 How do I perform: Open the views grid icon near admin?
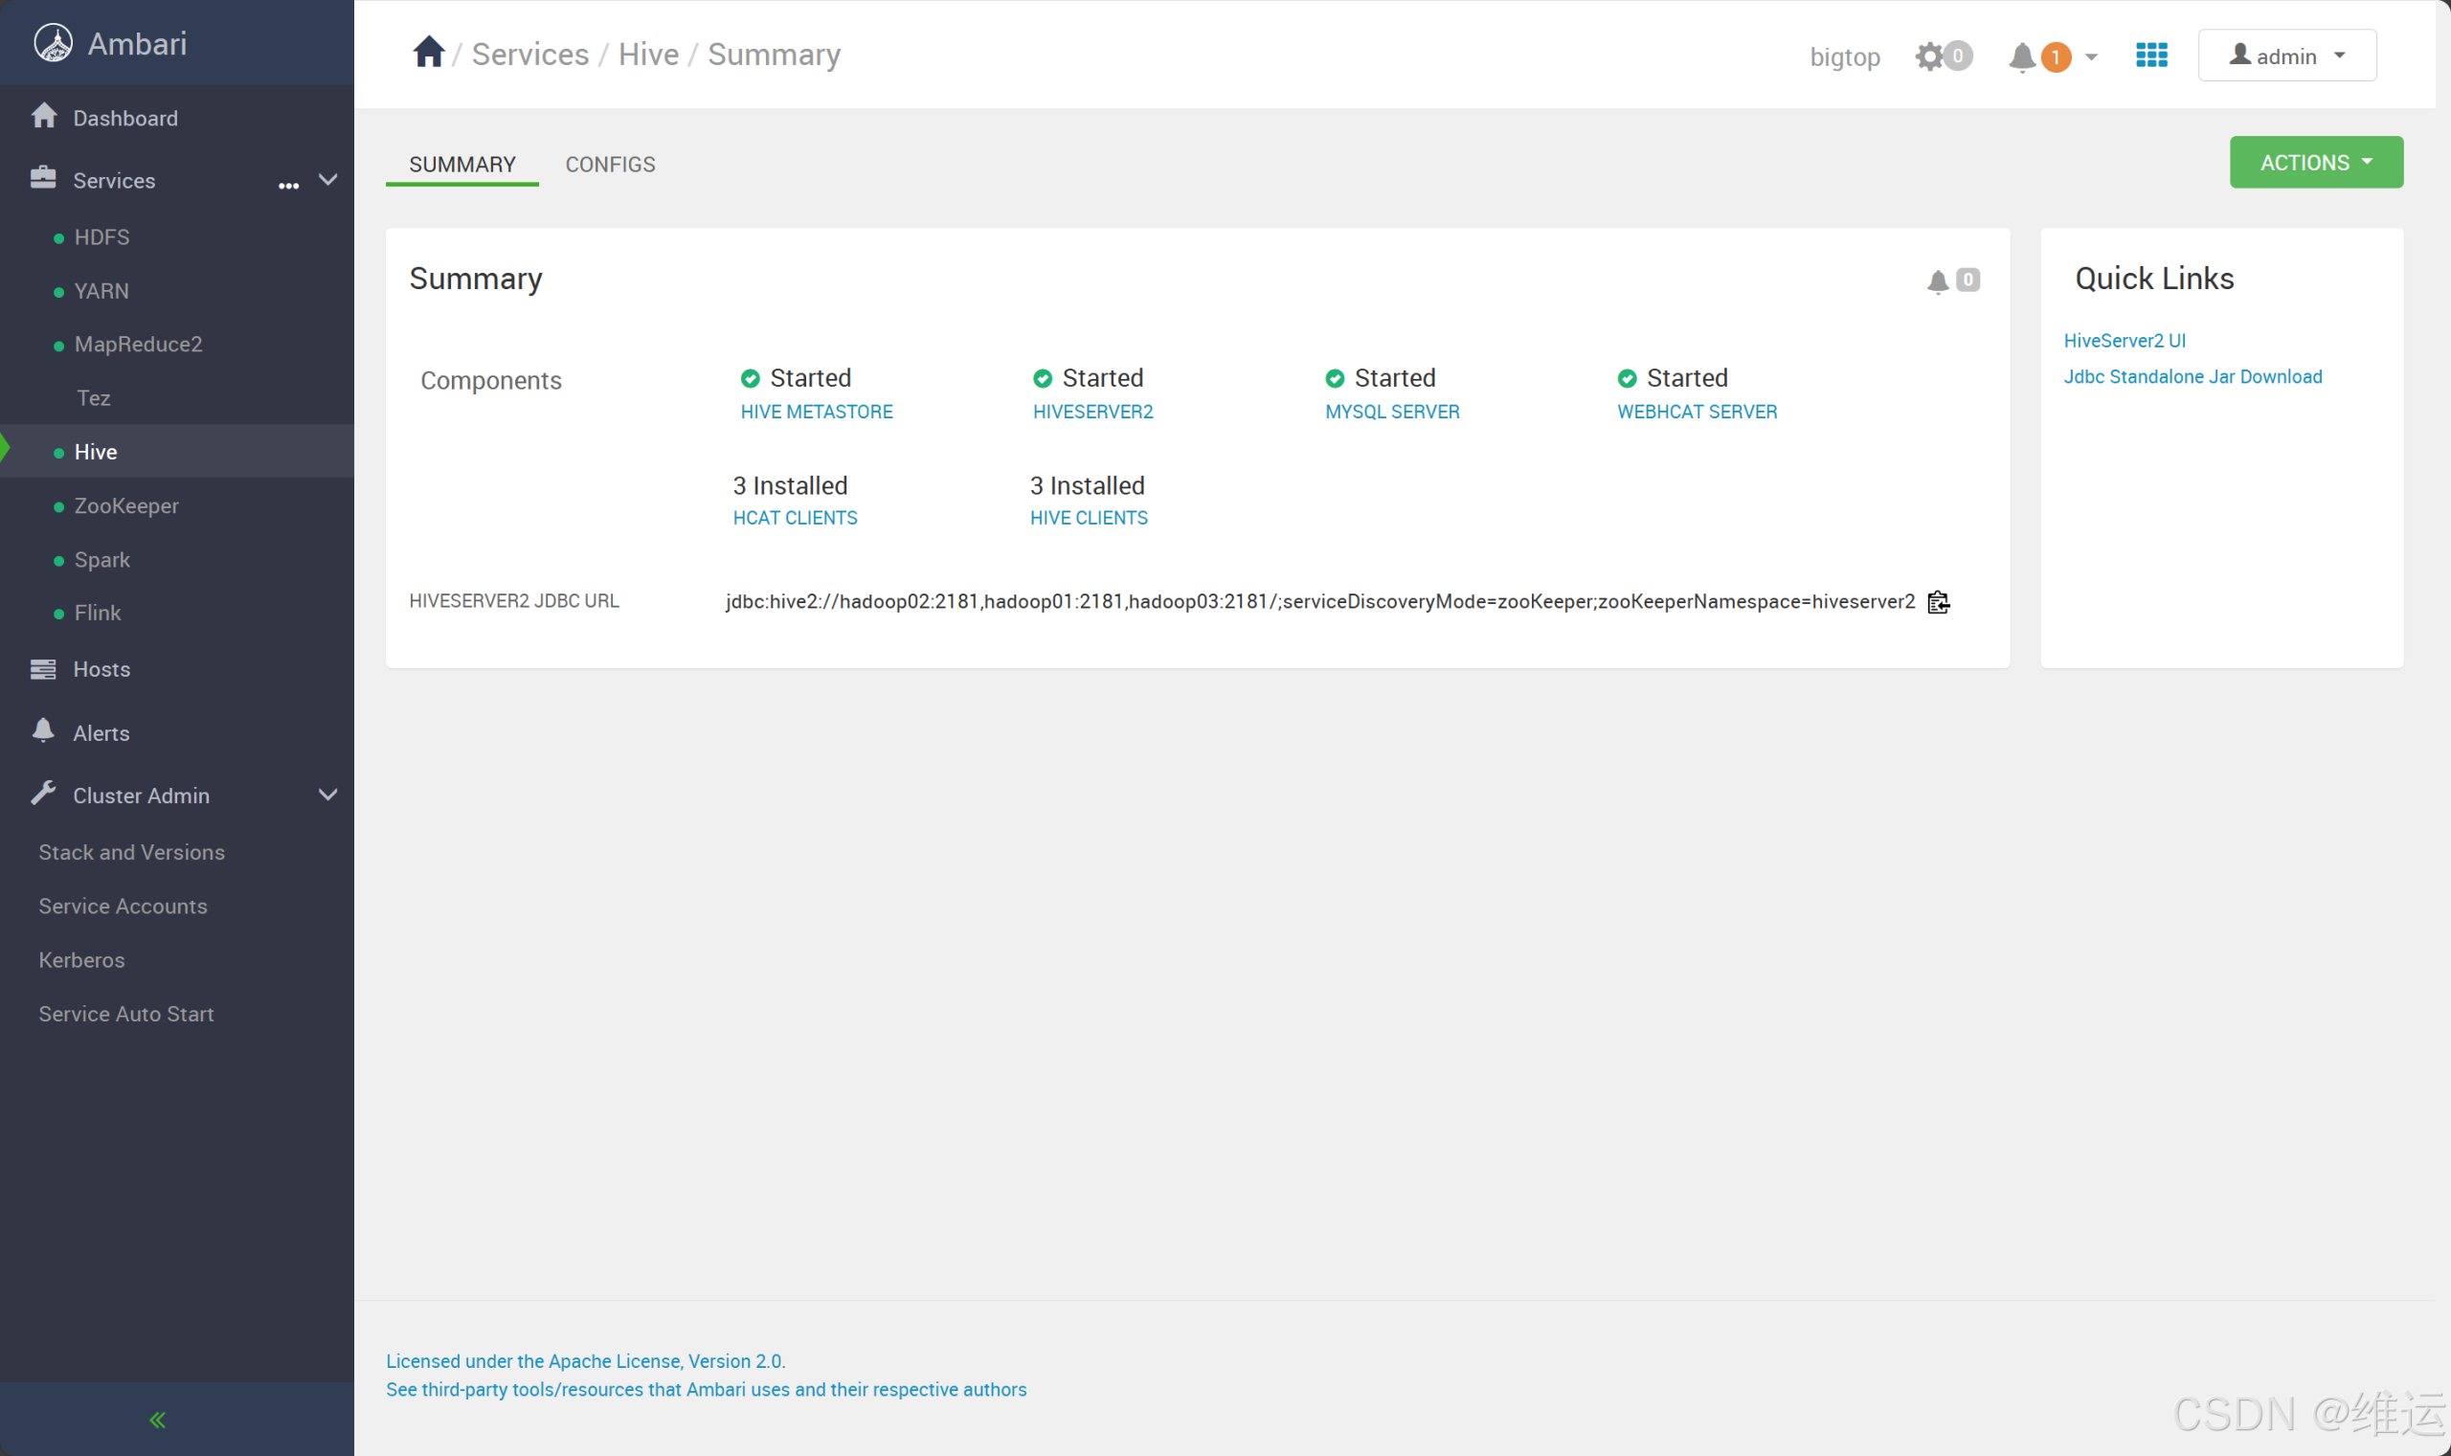click(2150, 56)
